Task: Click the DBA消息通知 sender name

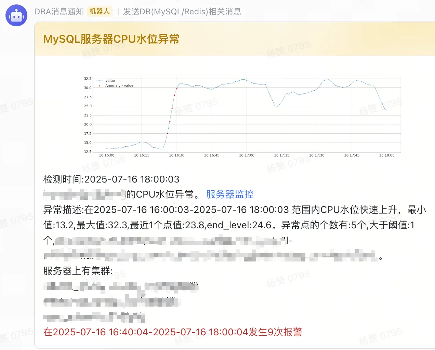Action: (x=59, y=12)
